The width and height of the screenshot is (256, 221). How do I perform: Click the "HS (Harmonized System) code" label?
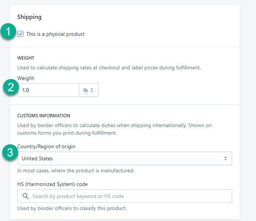(52, 184)
